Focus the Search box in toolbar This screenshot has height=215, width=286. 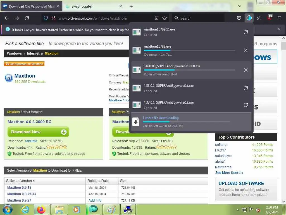[198, 18]
